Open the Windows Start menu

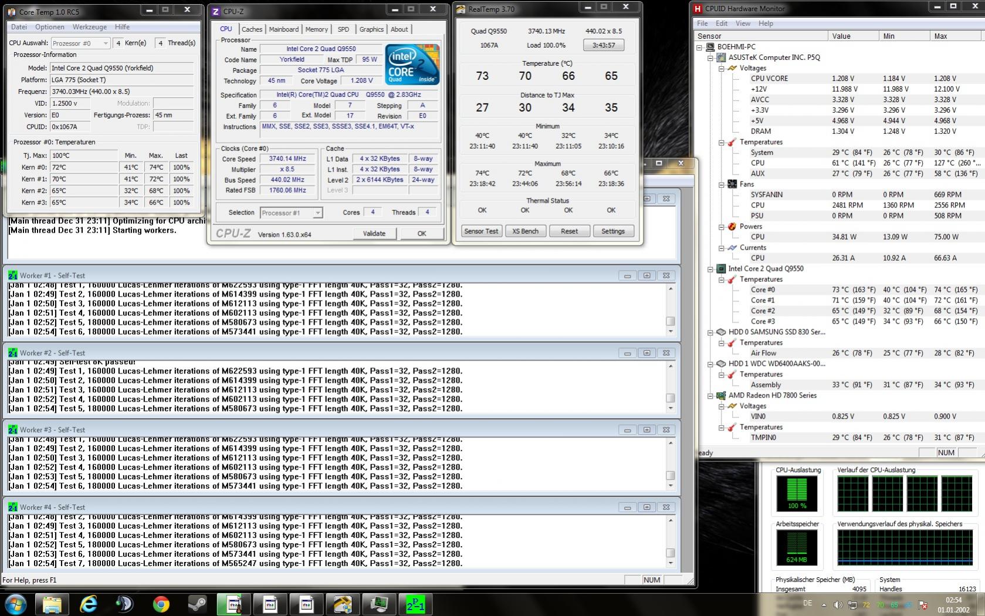pos(16,604)
